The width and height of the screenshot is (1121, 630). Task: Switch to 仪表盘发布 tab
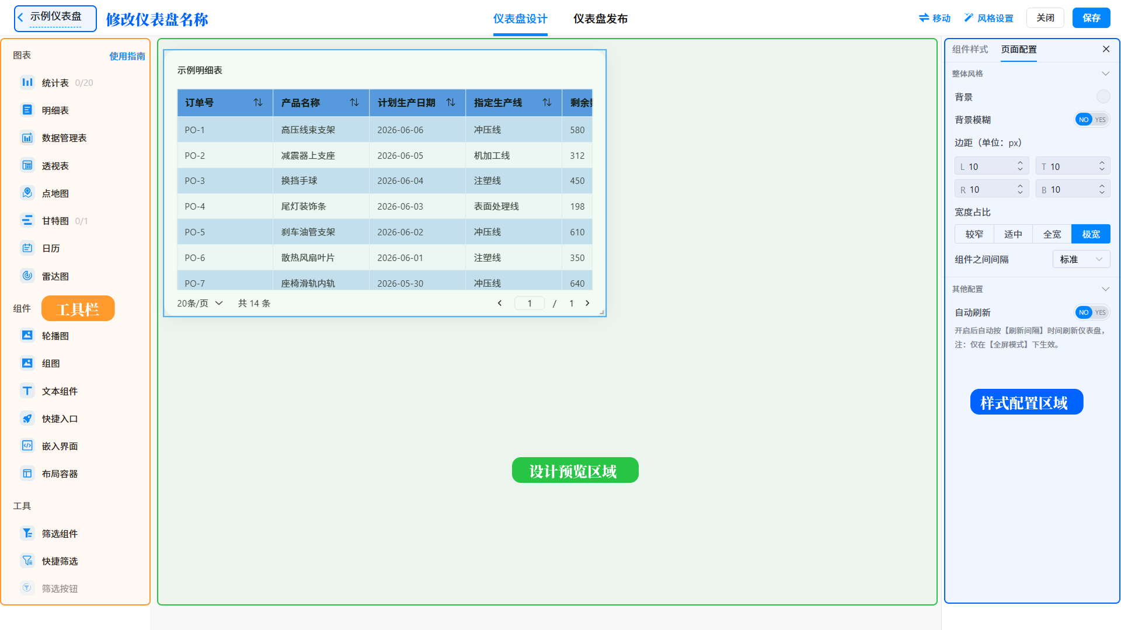tap(600, 19)
